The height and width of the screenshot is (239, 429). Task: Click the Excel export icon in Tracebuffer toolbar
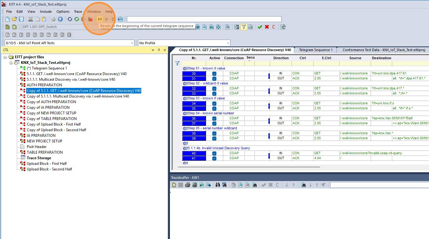tap(174, 185)
